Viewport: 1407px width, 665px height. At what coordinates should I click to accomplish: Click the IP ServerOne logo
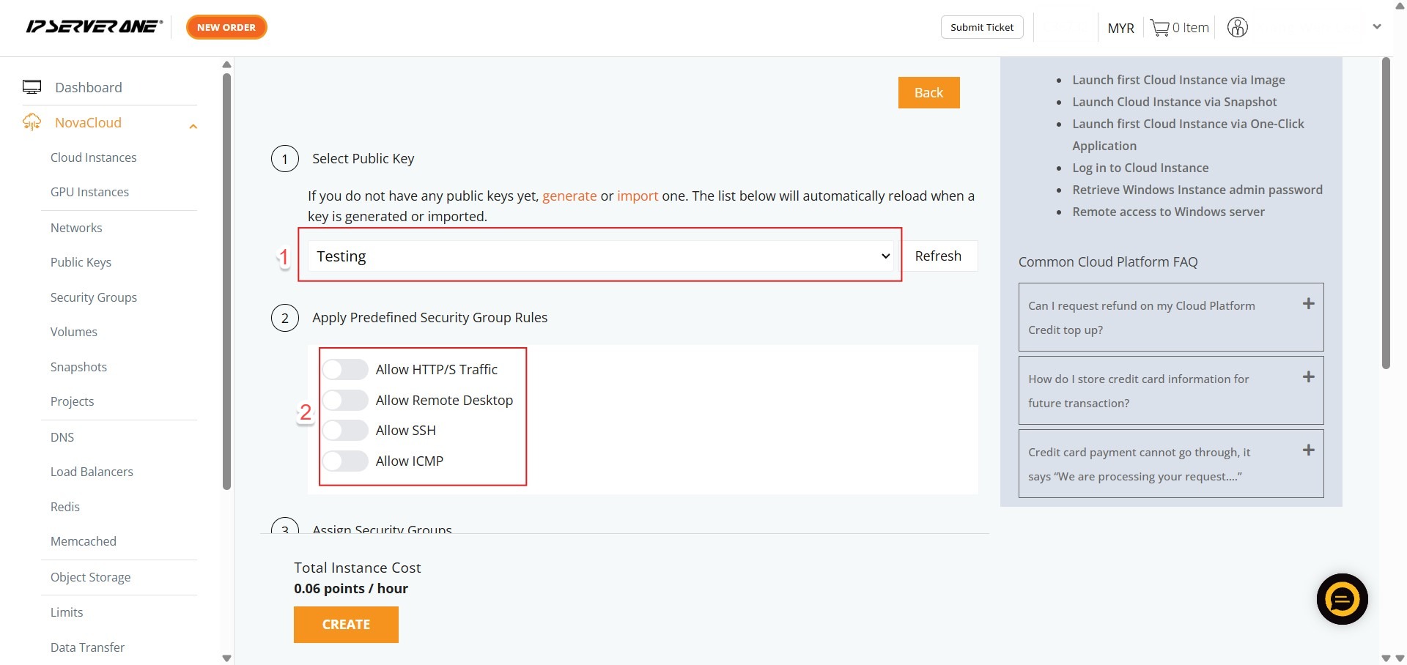[x=94, y=27]
